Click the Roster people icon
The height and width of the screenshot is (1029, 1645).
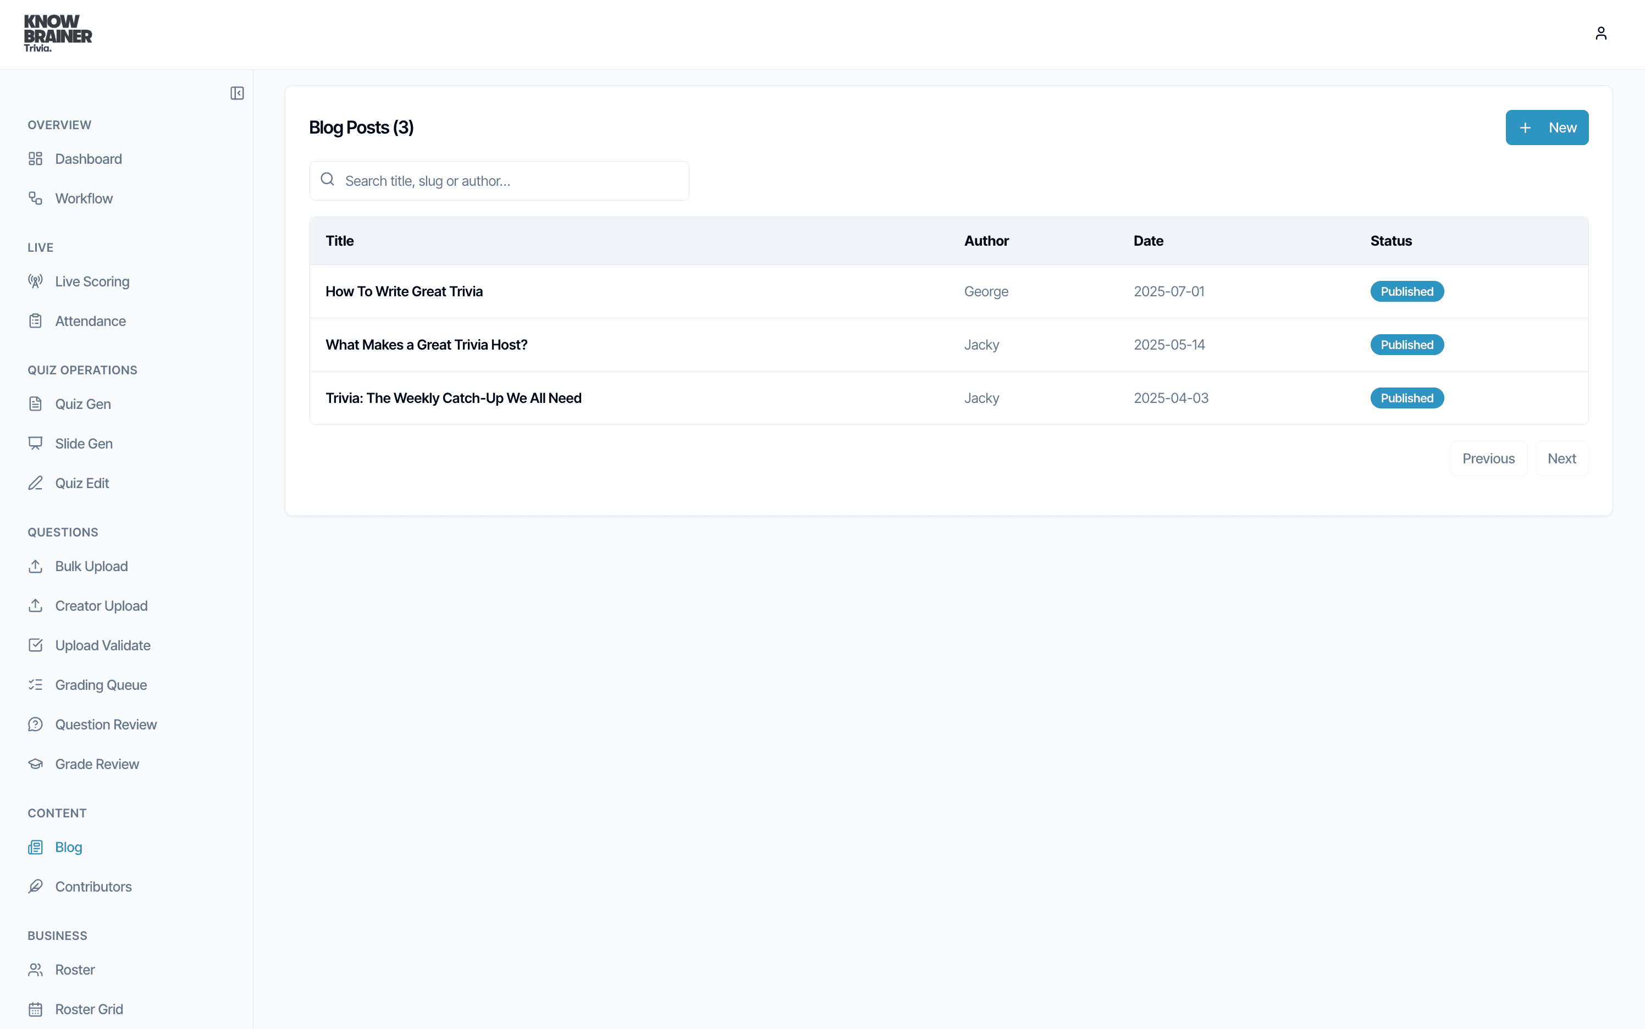pos(35,969)
